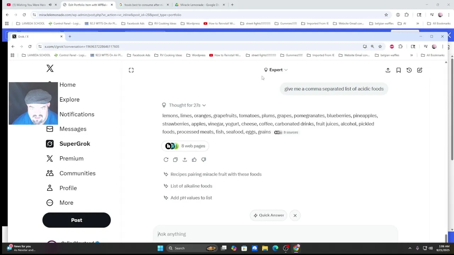Screen dimensions: 454x255
Task: Go back in the Grok window
Action: pos(13,46)
